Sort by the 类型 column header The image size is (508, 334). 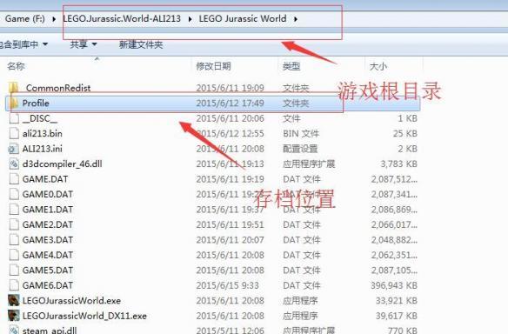point(291,66)
